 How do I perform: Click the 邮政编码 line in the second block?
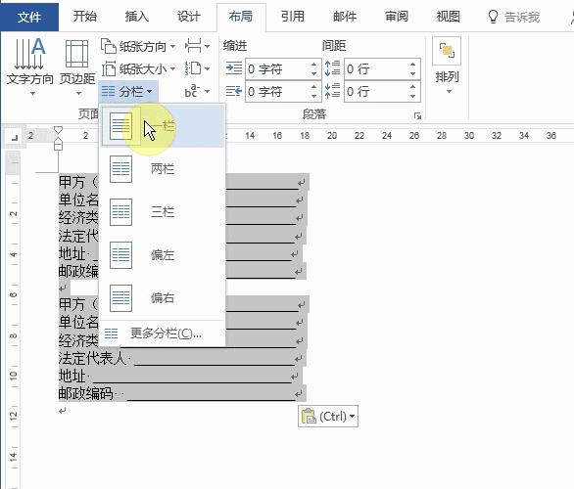point(182,393)
